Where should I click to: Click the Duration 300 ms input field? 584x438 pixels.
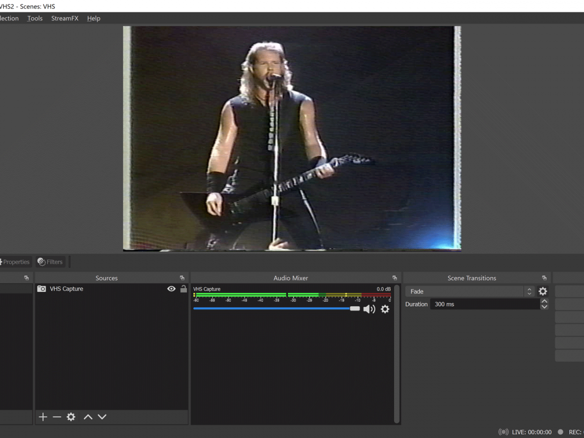click(484, 304)
